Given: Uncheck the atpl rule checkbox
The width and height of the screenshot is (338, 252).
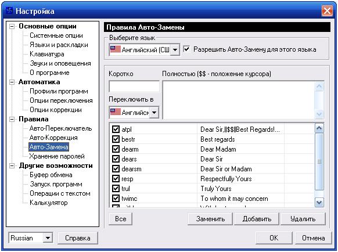Looking at the screenshot, I should pos(116,129).
